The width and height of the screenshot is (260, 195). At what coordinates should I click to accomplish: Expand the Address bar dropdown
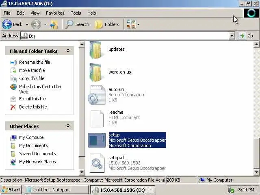pyautogui.click(x=232, y=36)
